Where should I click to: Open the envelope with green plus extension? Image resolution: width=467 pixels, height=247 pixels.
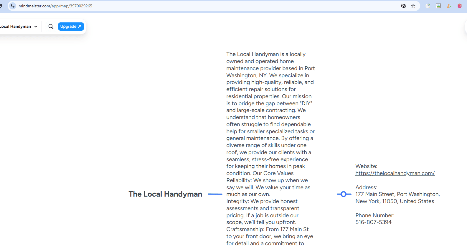(x=428, y=6)
